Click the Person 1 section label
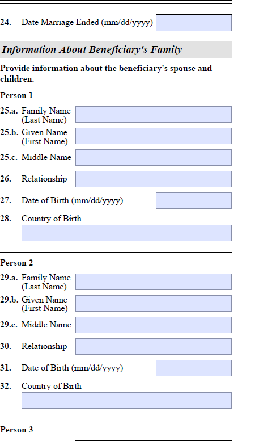259x441 pixels. [x=16, y=95]
